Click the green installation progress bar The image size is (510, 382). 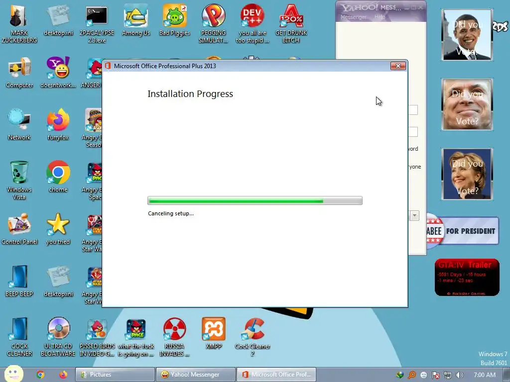click(x=255, y=201)
